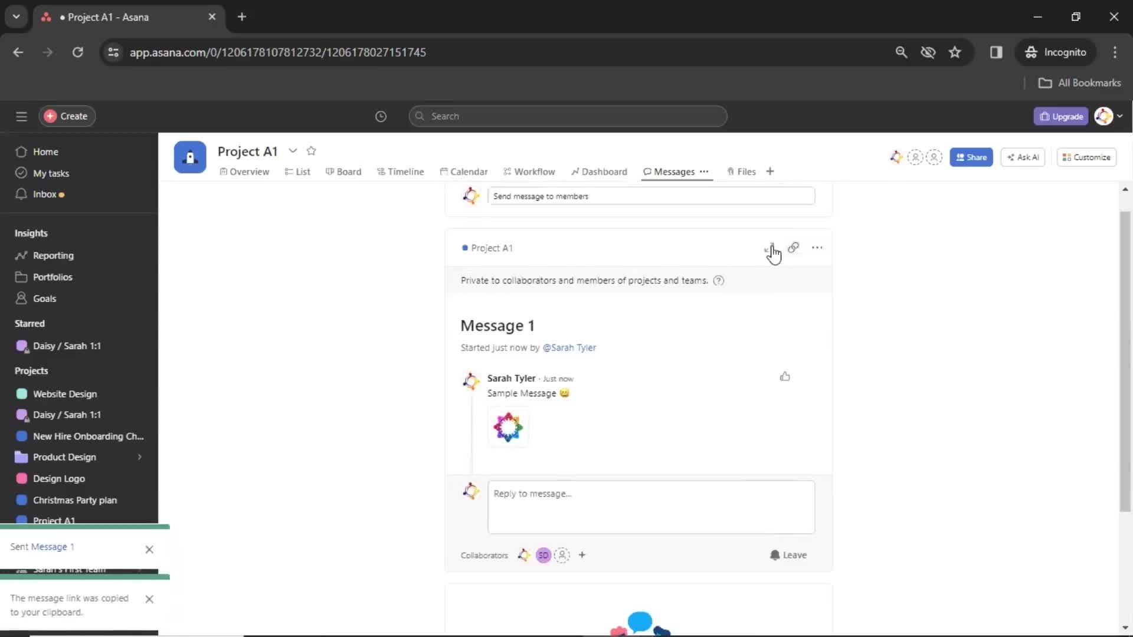Click the Leave button on message thread
The width and height of the screenshot is (1133, 637).
(789, 554)
